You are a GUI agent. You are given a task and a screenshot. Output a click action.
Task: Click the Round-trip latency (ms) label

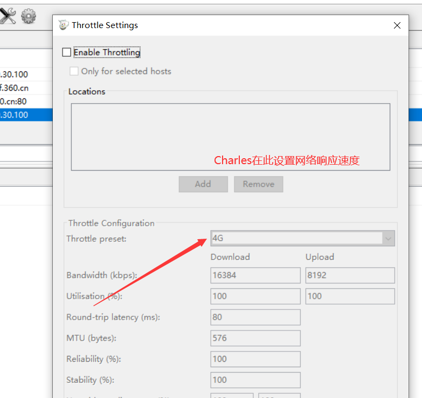click(x=113, y=317)
